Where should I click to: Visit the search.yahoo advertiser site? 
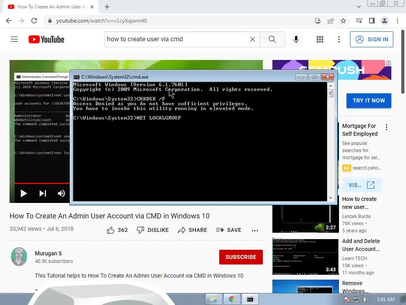tap(362, 185)
